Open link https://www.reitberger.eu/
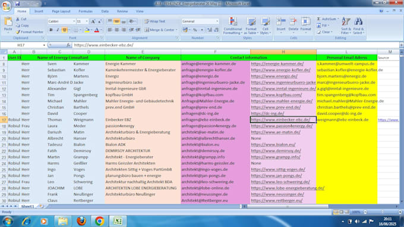Image resolution: width=404 pixels, height=227 pixels. tap(277, 200)
